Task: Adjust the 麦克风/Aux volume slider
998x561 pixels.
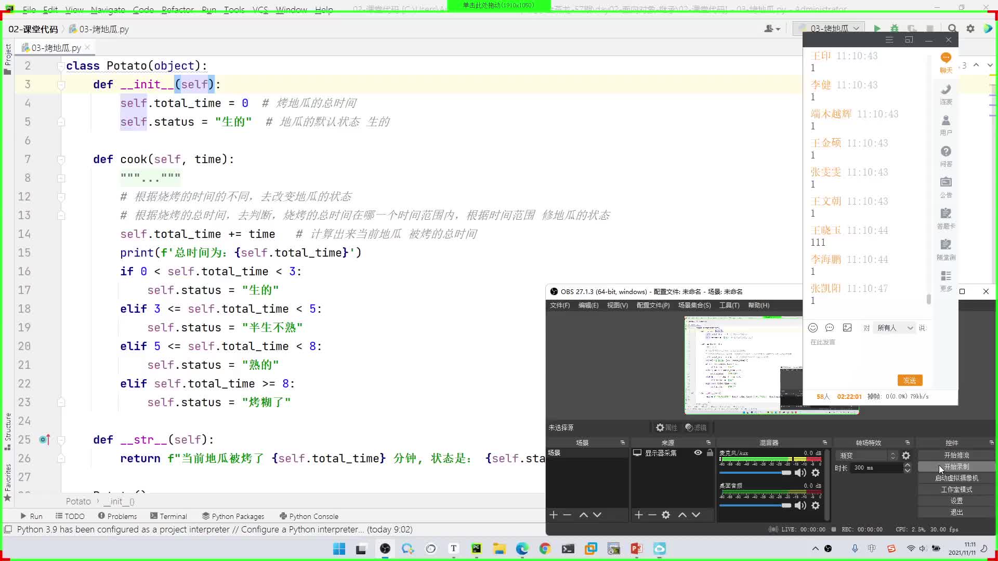Action: (x=755, y=473)
